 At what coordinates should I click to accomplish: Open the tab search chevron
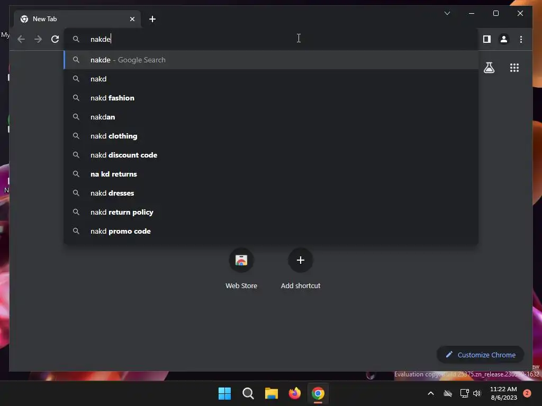[447, 13]
